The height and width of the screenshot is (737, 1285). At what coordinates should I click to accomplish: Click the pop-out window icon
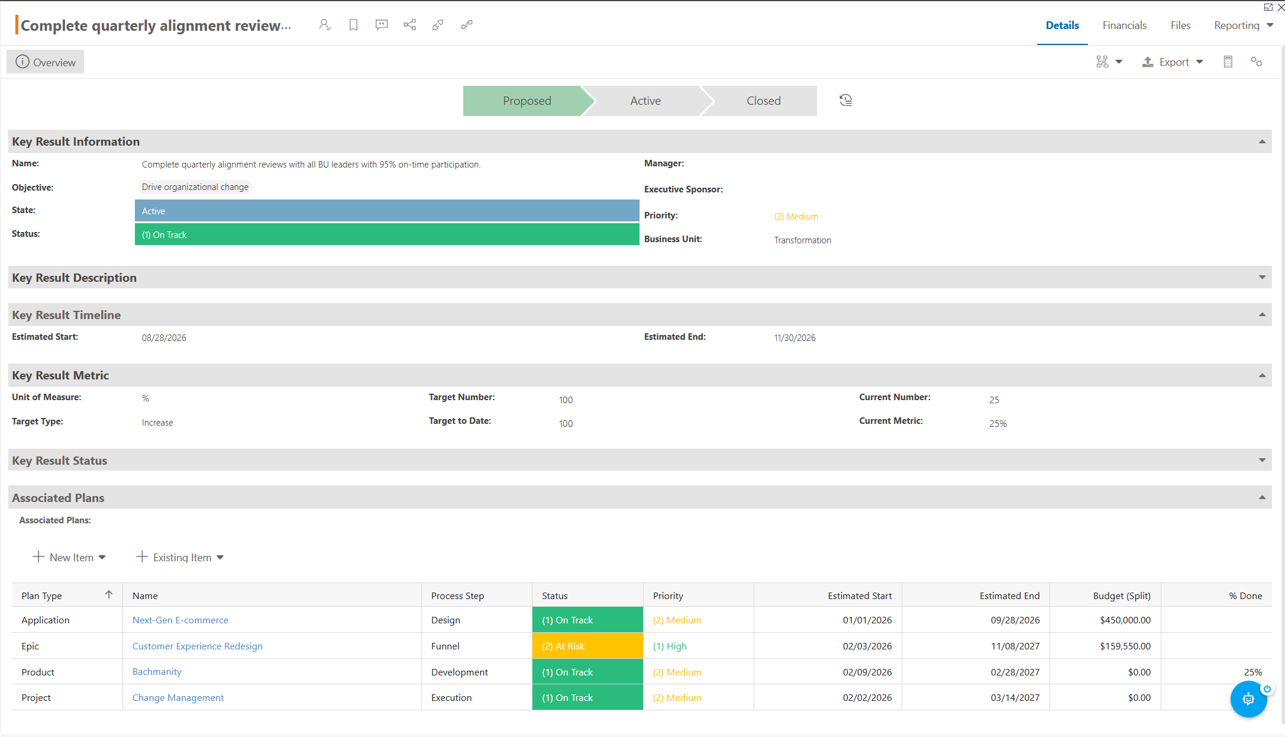click(1268, 7)
